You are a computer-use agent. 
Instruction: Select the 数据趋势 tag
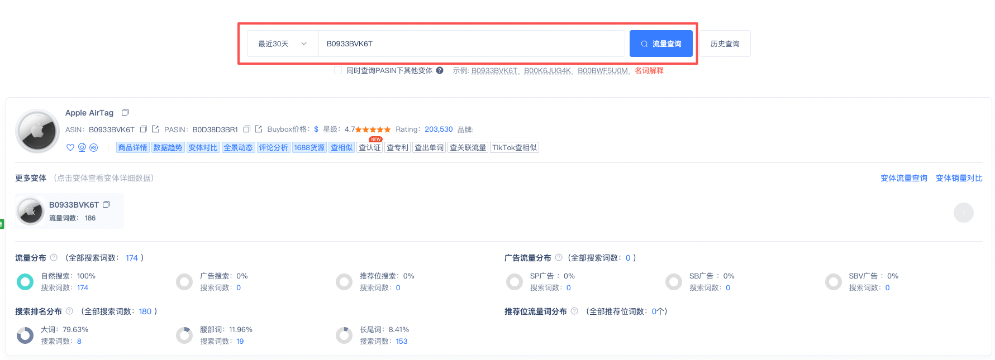168,147
